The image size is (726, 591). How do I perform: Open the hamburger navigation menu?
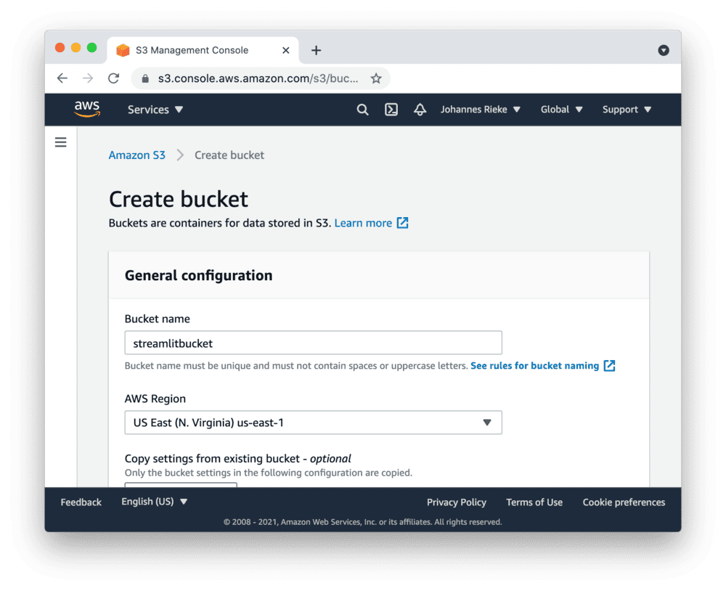(x=60, y=142)
